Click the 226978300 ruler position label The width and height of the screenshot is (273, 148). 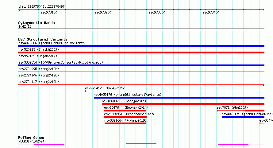click(157, 12)
